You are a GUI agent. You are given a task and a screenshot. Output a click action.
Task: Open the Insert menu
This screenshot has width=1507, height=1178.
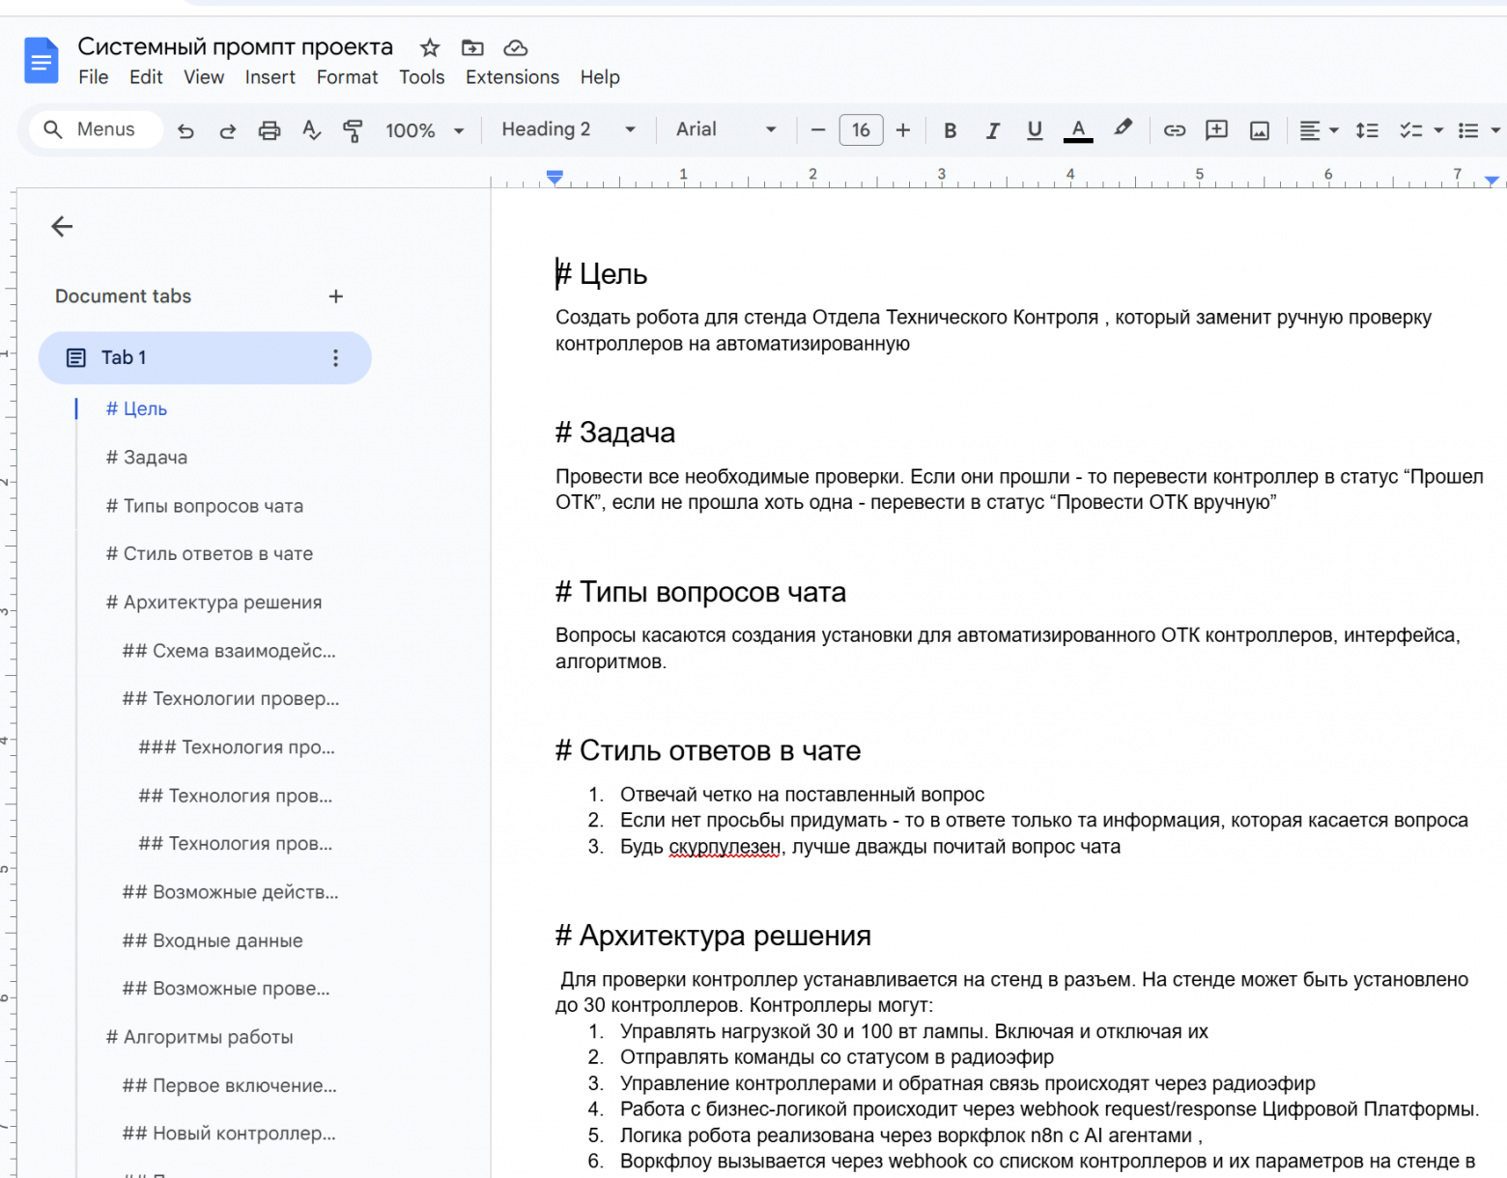pyautogui.click(x=270, y=77)
